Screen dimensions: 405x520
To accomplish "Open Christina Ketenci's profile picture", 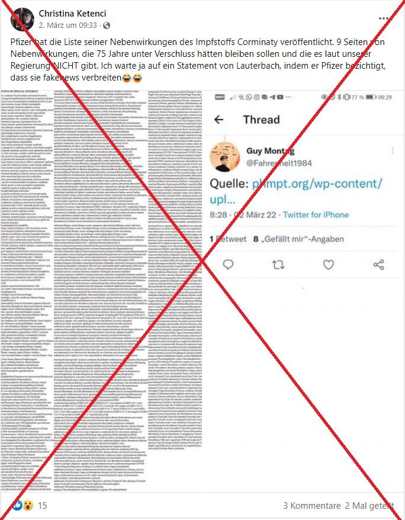I will pyautogui.click(x=22, y=19).
